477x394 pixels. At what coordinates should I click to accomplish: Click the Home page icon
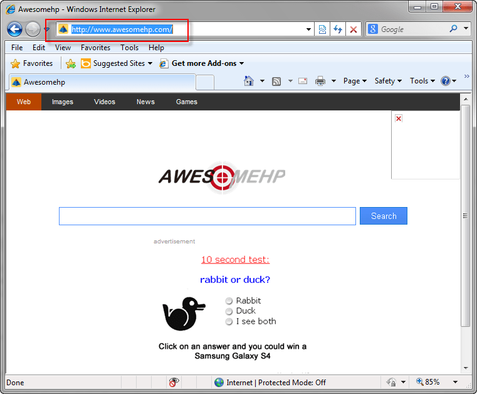tap(249, 81)
